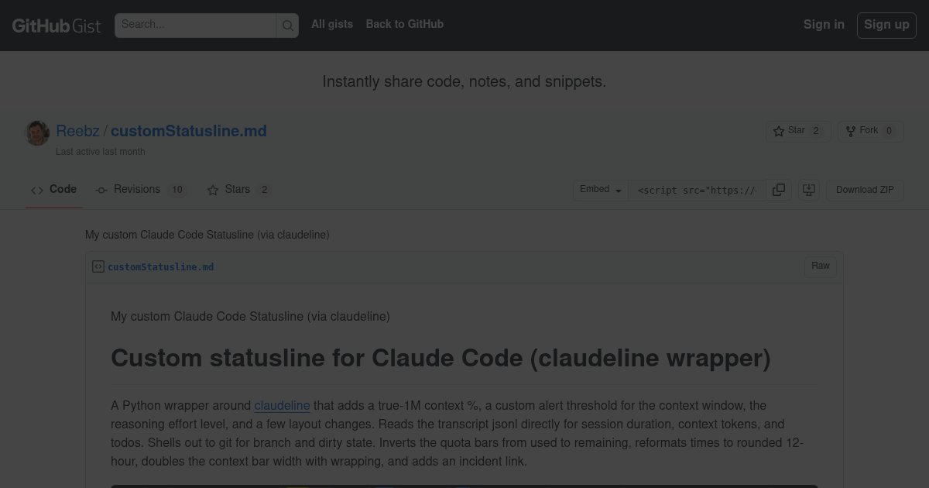
Task: Open Reebz profile avatar
Action: pos(37,133)
